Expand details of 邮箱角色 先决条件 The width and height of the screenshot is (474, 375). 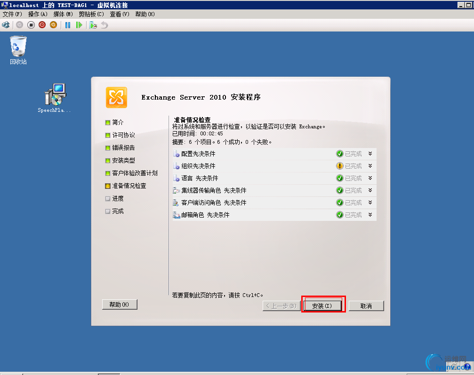370,215
